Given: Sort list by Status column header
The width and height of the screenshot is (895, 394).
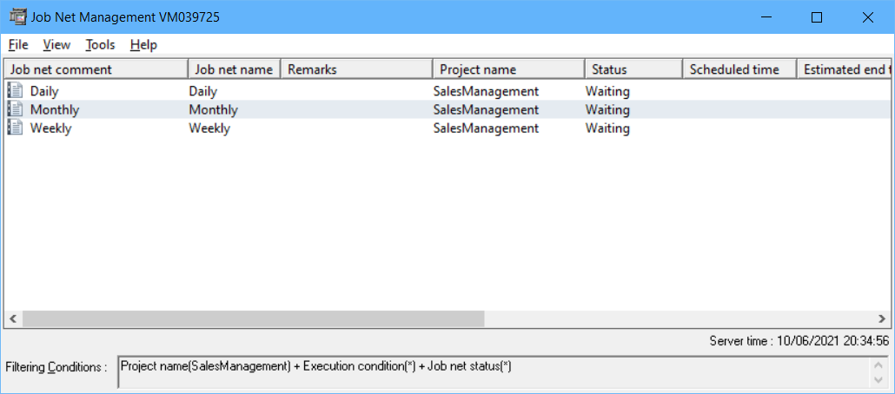Looking at the screenshot, I should [633, 69].
